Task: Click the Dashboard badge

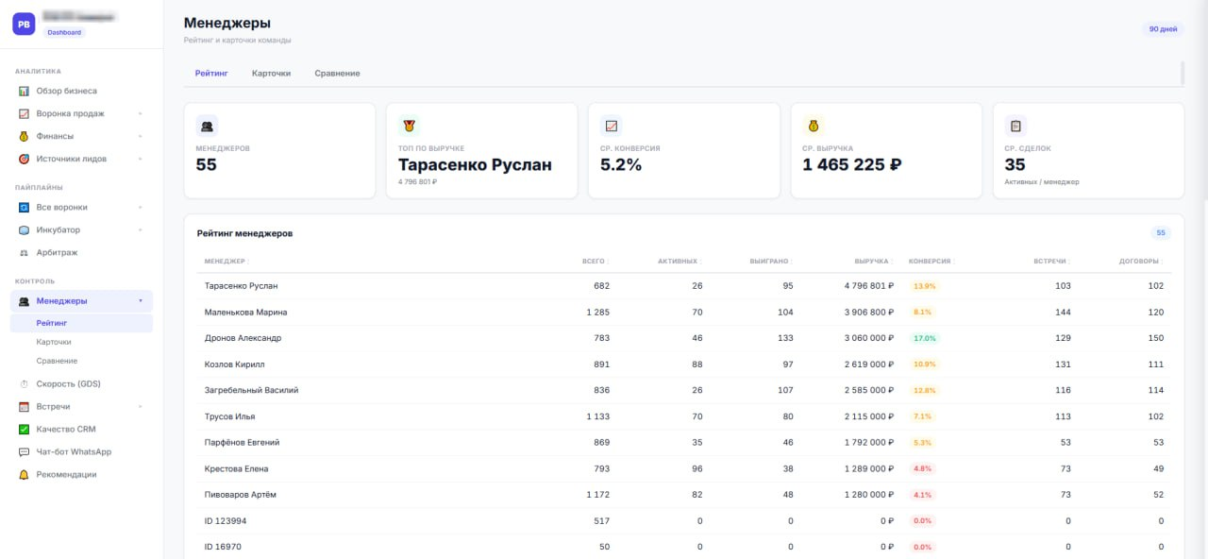Action: pos(64,32)
